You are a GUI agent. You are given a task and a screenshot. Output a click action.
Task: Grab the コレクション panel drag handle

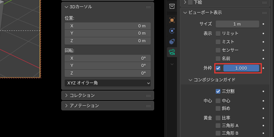148,96
